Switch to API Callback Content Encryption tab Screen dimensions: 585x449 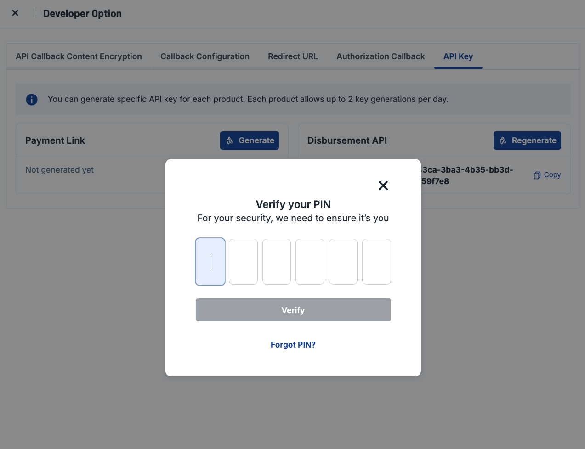pyautogui.click(x=79, y=56)
